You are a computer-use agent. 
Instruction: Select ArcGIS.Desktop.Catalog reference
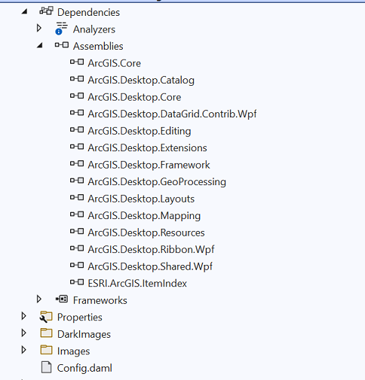coord(141,81)
